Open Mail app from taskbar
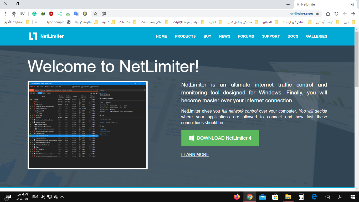The image size is (359, 202). (263, 197)
